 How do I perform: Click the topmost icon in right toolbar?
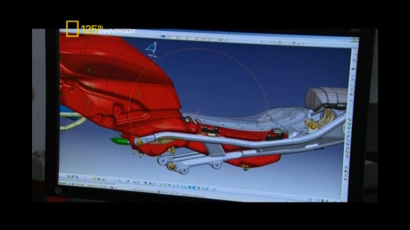click(355, 54)
